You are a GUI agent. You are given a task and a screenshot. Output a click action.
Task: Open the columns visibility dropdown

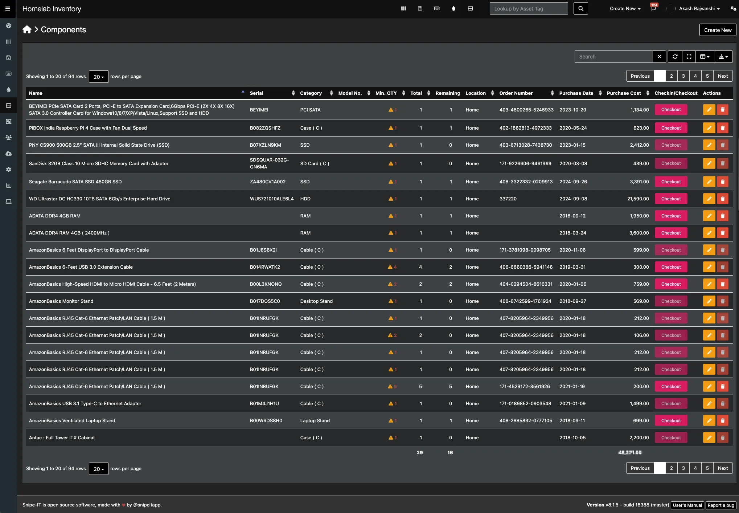point(705,57)
